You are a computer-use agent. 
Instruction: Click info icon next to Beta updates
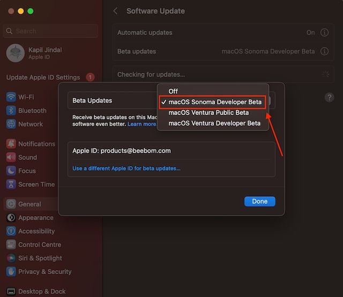pos(324,52)
